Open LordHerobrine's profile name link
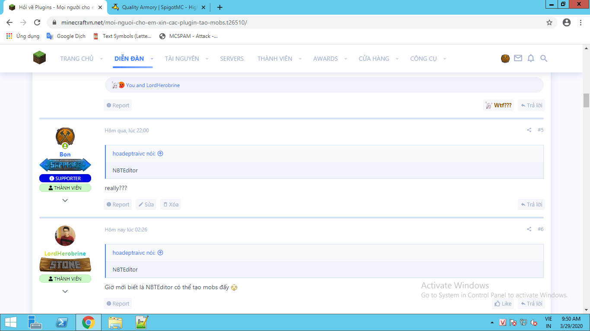This screenshot has width=590, height=331. click(65, 253)
